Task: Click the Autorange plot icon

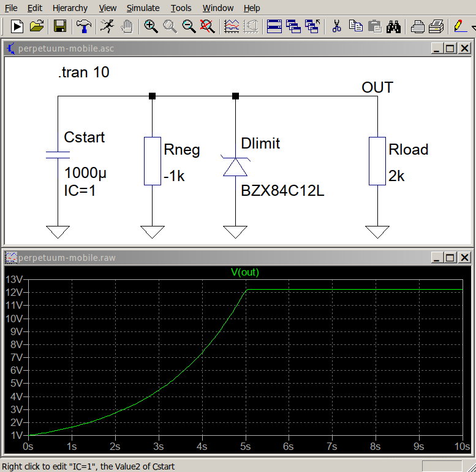Action: click(x=232, y=26)
